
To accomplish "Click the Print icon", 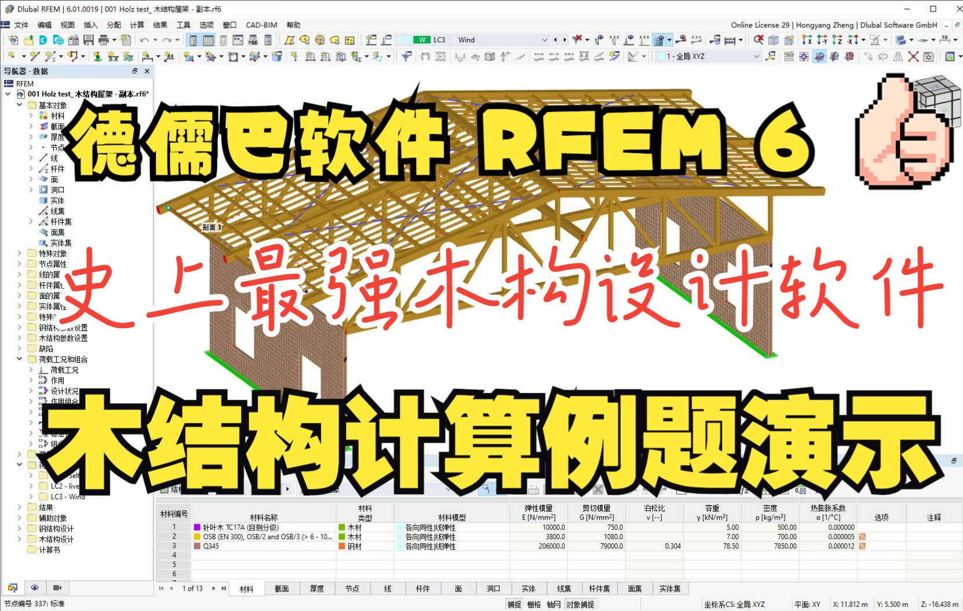I will (104, 40).
